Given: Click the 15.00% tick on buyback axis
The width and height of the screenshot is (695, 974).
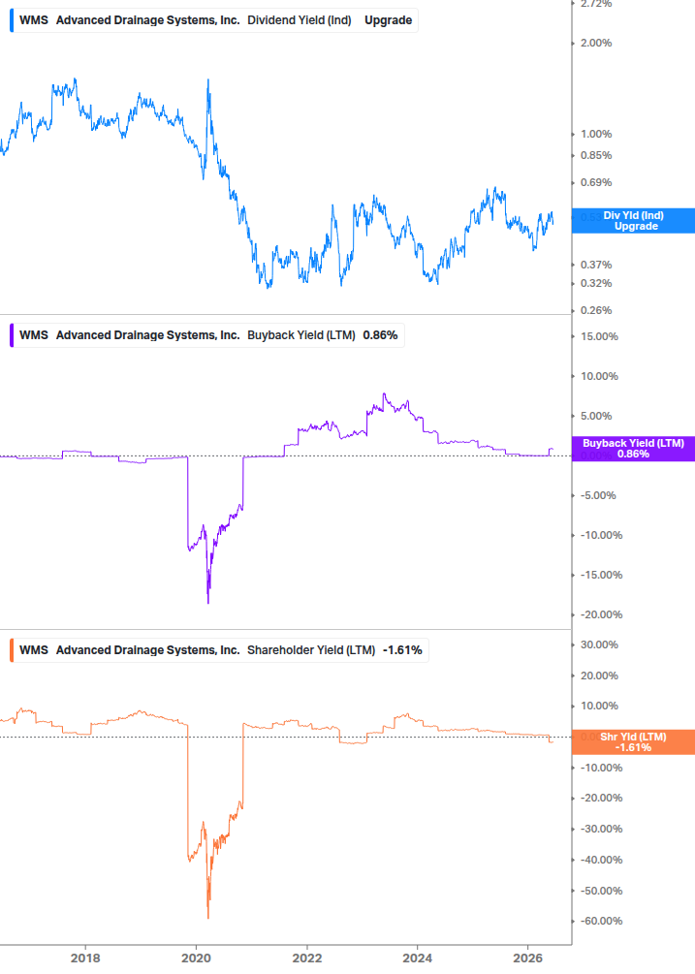Looking at the screenshot, I should pos(599,336).
